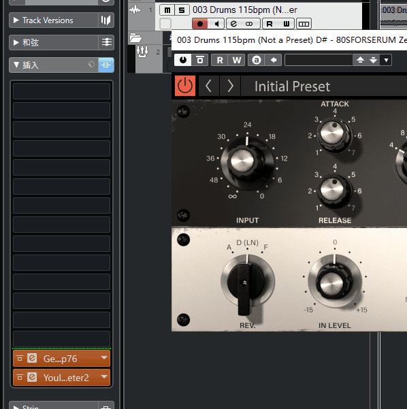Bypass the Ge...p76 insert
Viewport: 407px width, 409px height.
point(20,359)
